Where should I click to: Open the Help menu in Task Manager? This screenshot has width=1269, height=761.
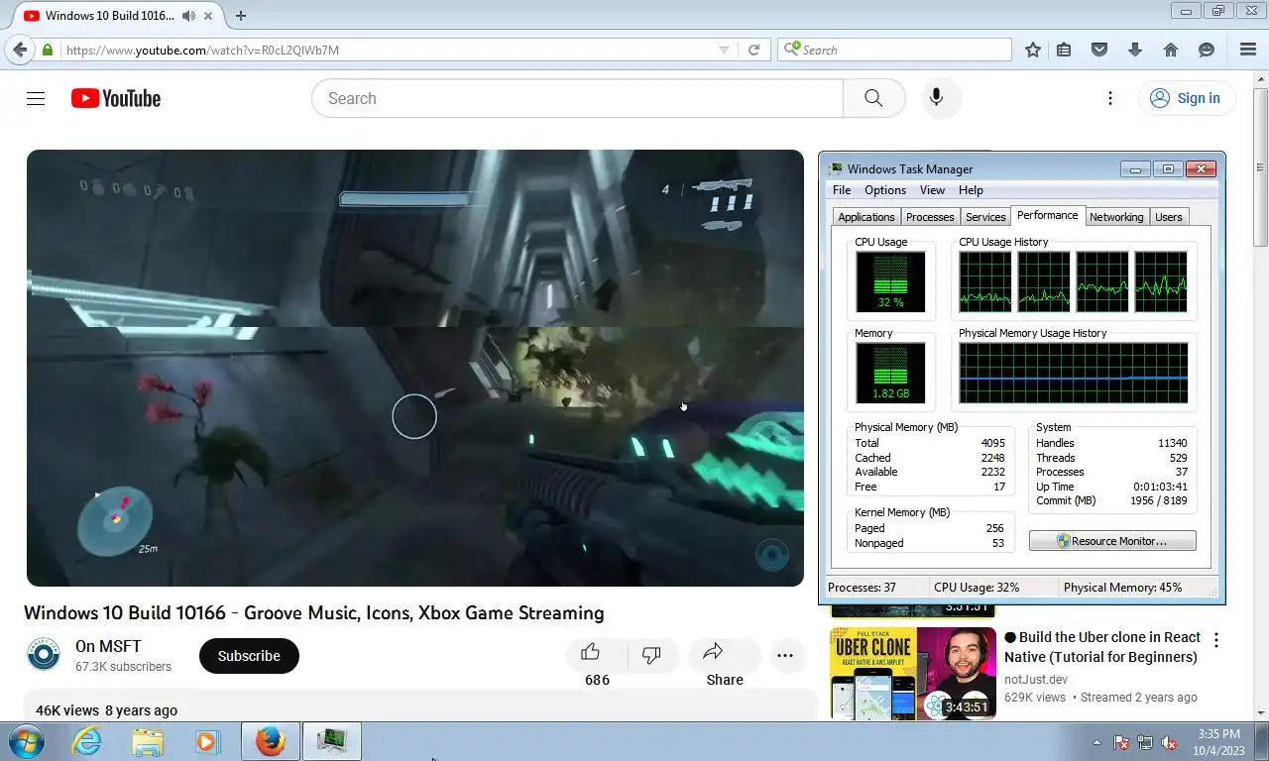[971, 190]
